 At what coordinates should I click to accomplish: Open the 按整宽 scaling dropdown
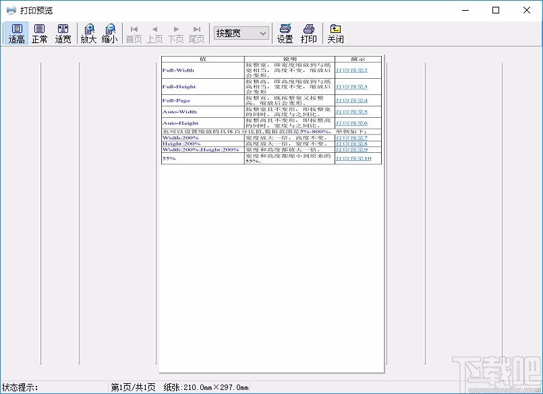(x=241, y=33)
